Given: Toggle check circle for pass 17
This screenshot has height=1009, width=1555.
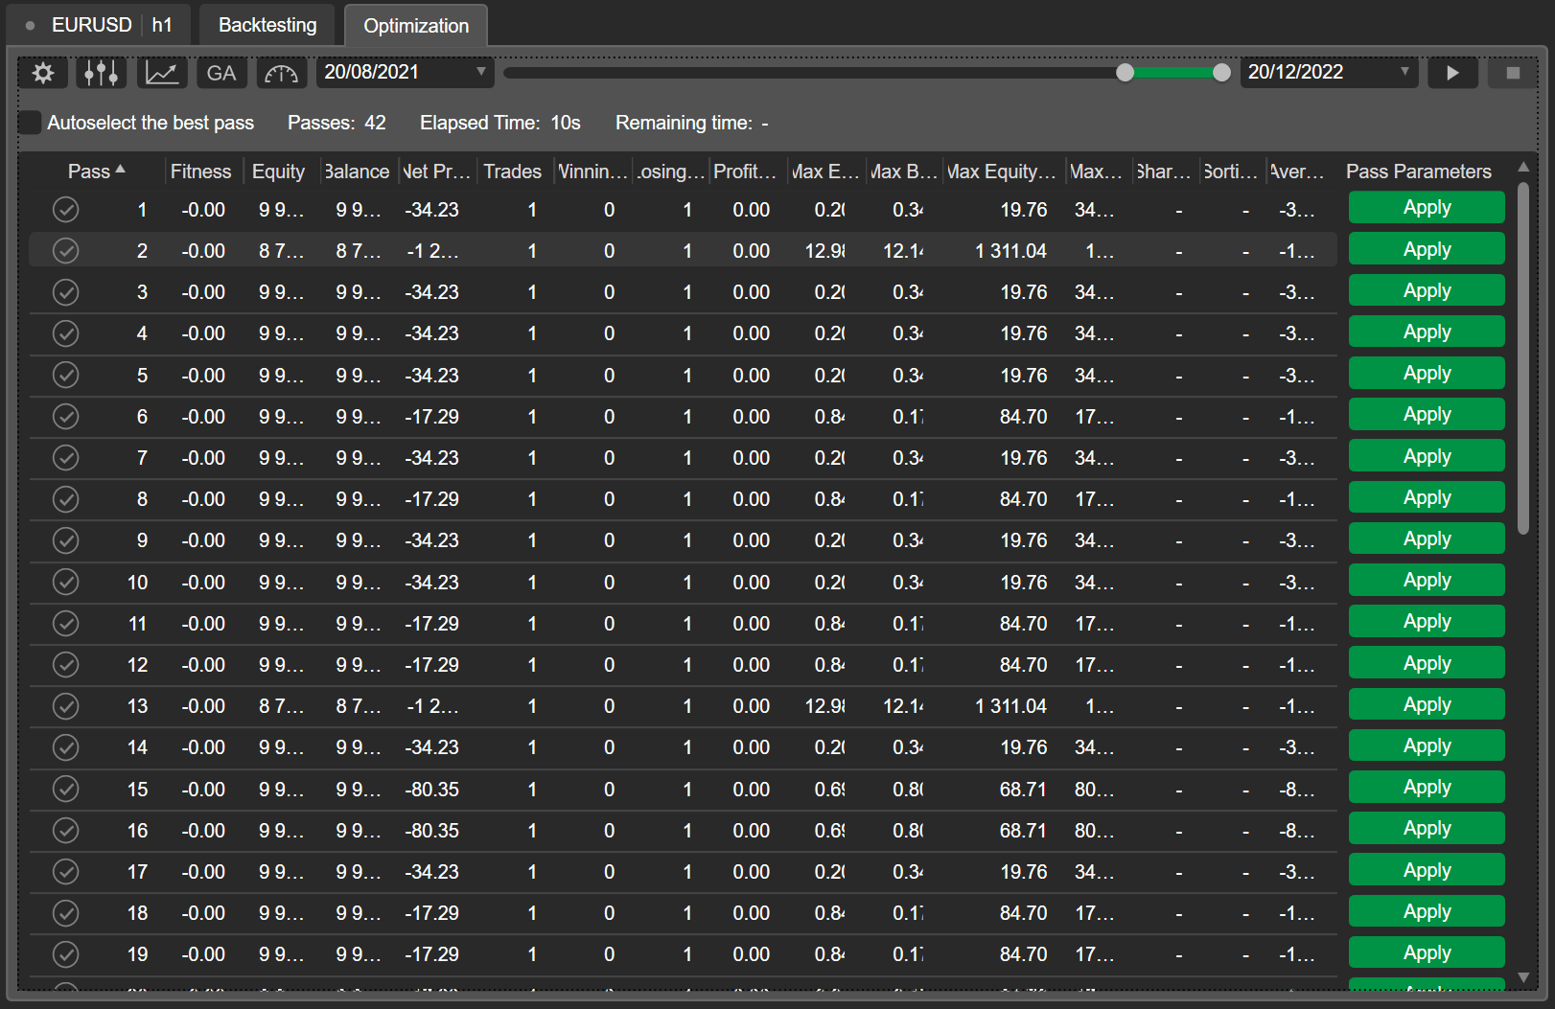Looking at the screenshot, I should coord(65,872).
